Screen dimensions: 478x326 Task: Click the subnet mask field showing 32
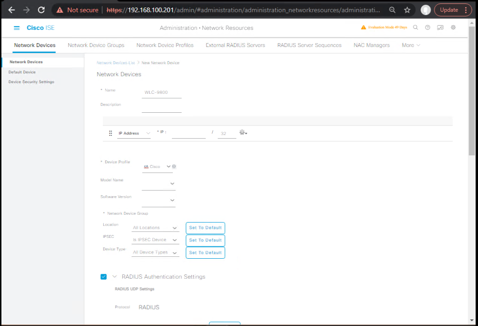click(227, 134)
